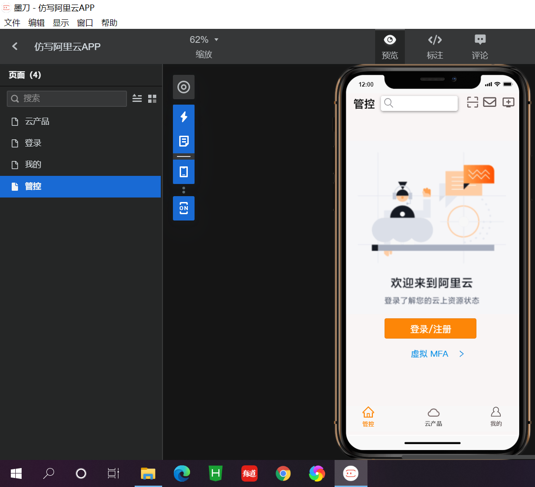Toggle the ON switch icon

coord(184,208)
